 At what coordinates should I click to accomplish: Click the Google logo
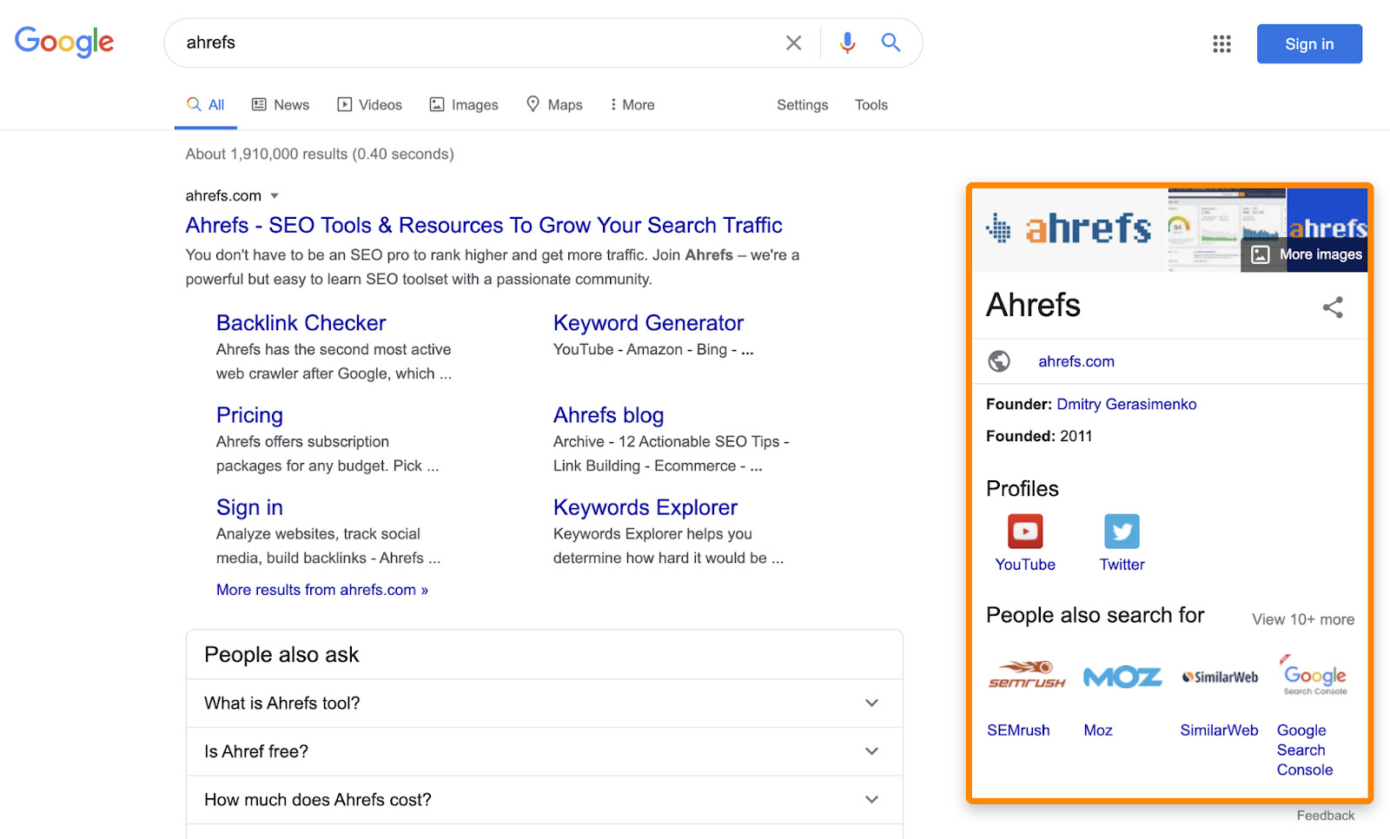point(64,42)
